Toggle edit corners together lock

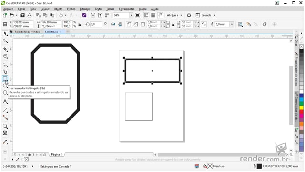pos(173,24)
